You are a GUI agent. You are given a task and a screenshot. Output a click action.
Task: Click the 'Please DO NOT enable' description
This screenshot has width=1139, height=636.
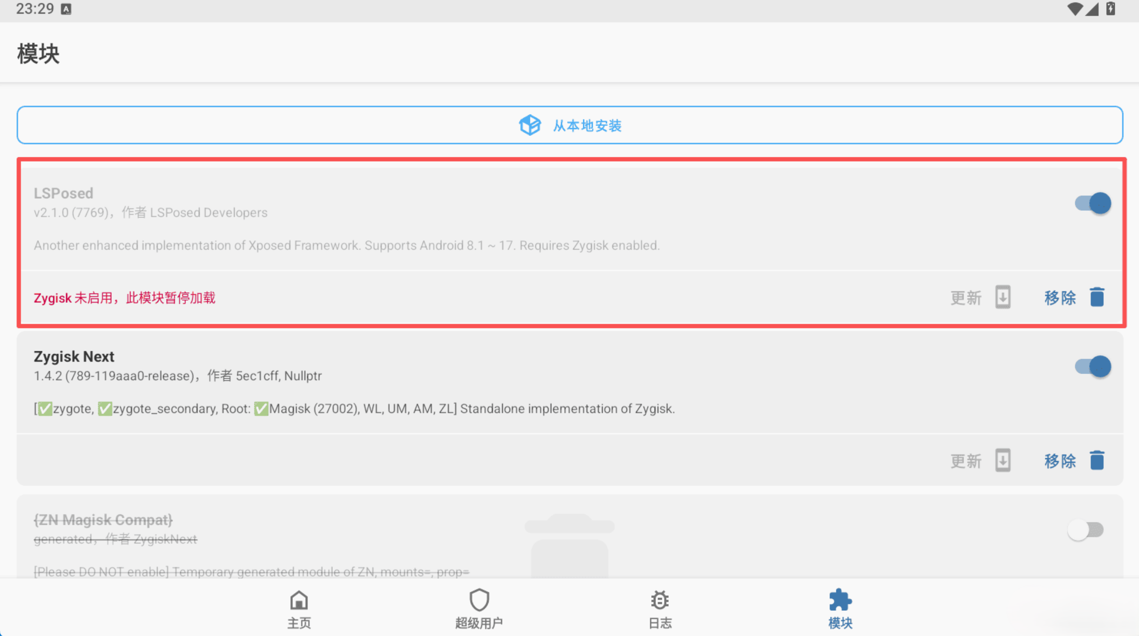click(x=251, y=572)
